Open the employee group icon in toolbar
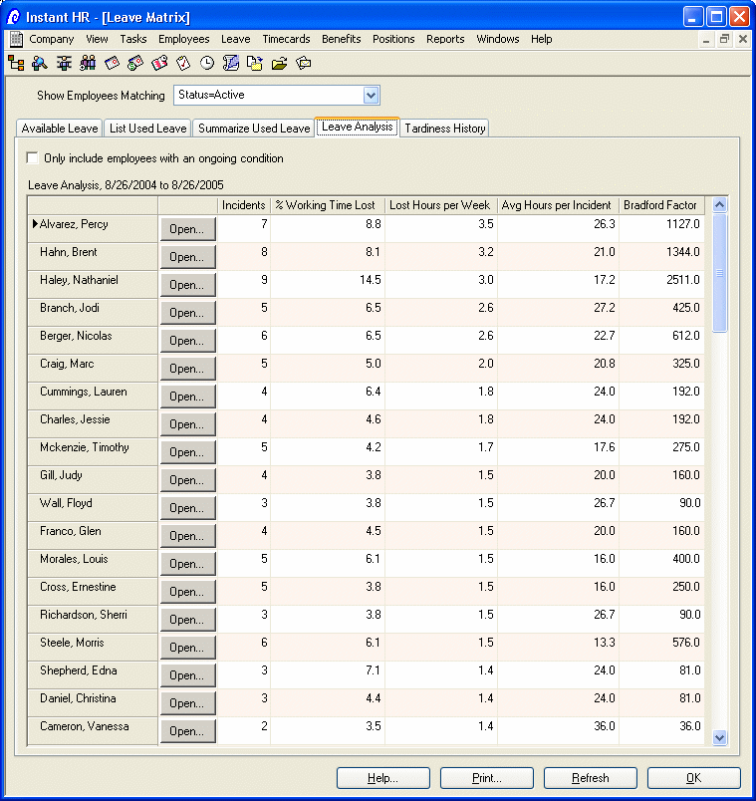The height and width of the screenshot is (801, 756). [88, 63]
